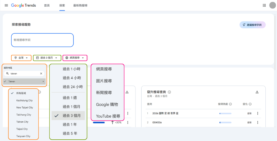277x141 pixels.
Task: Click the 2026 國際足總世界盃 query
Action: (x=165, y=113)
